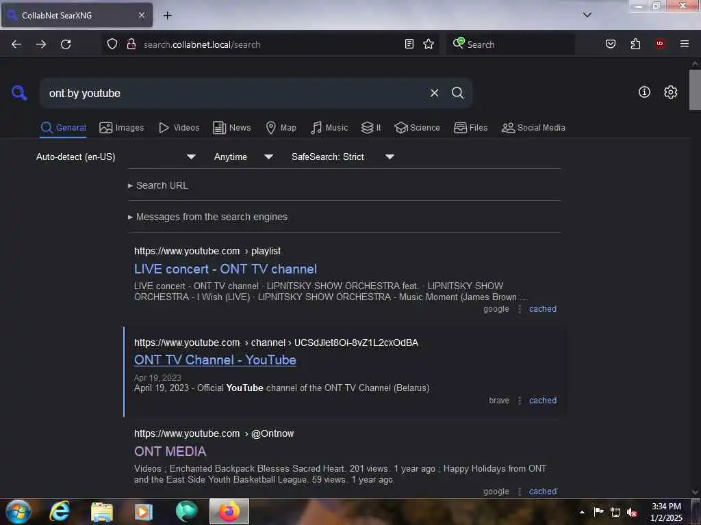The image size is (701, 525).
Task: Click the page vertical scrollbar thumb
Action: click(x=695, y=90)
